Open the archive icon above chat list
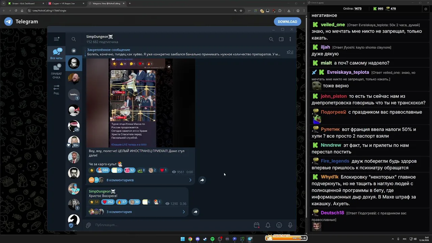The height and width of the screenshot is (243, 432). tap(74, 51)
